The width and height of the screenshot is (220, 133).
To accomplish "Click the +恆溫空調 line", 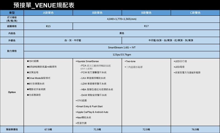I will pyautogui.click(x=81, y=123).
